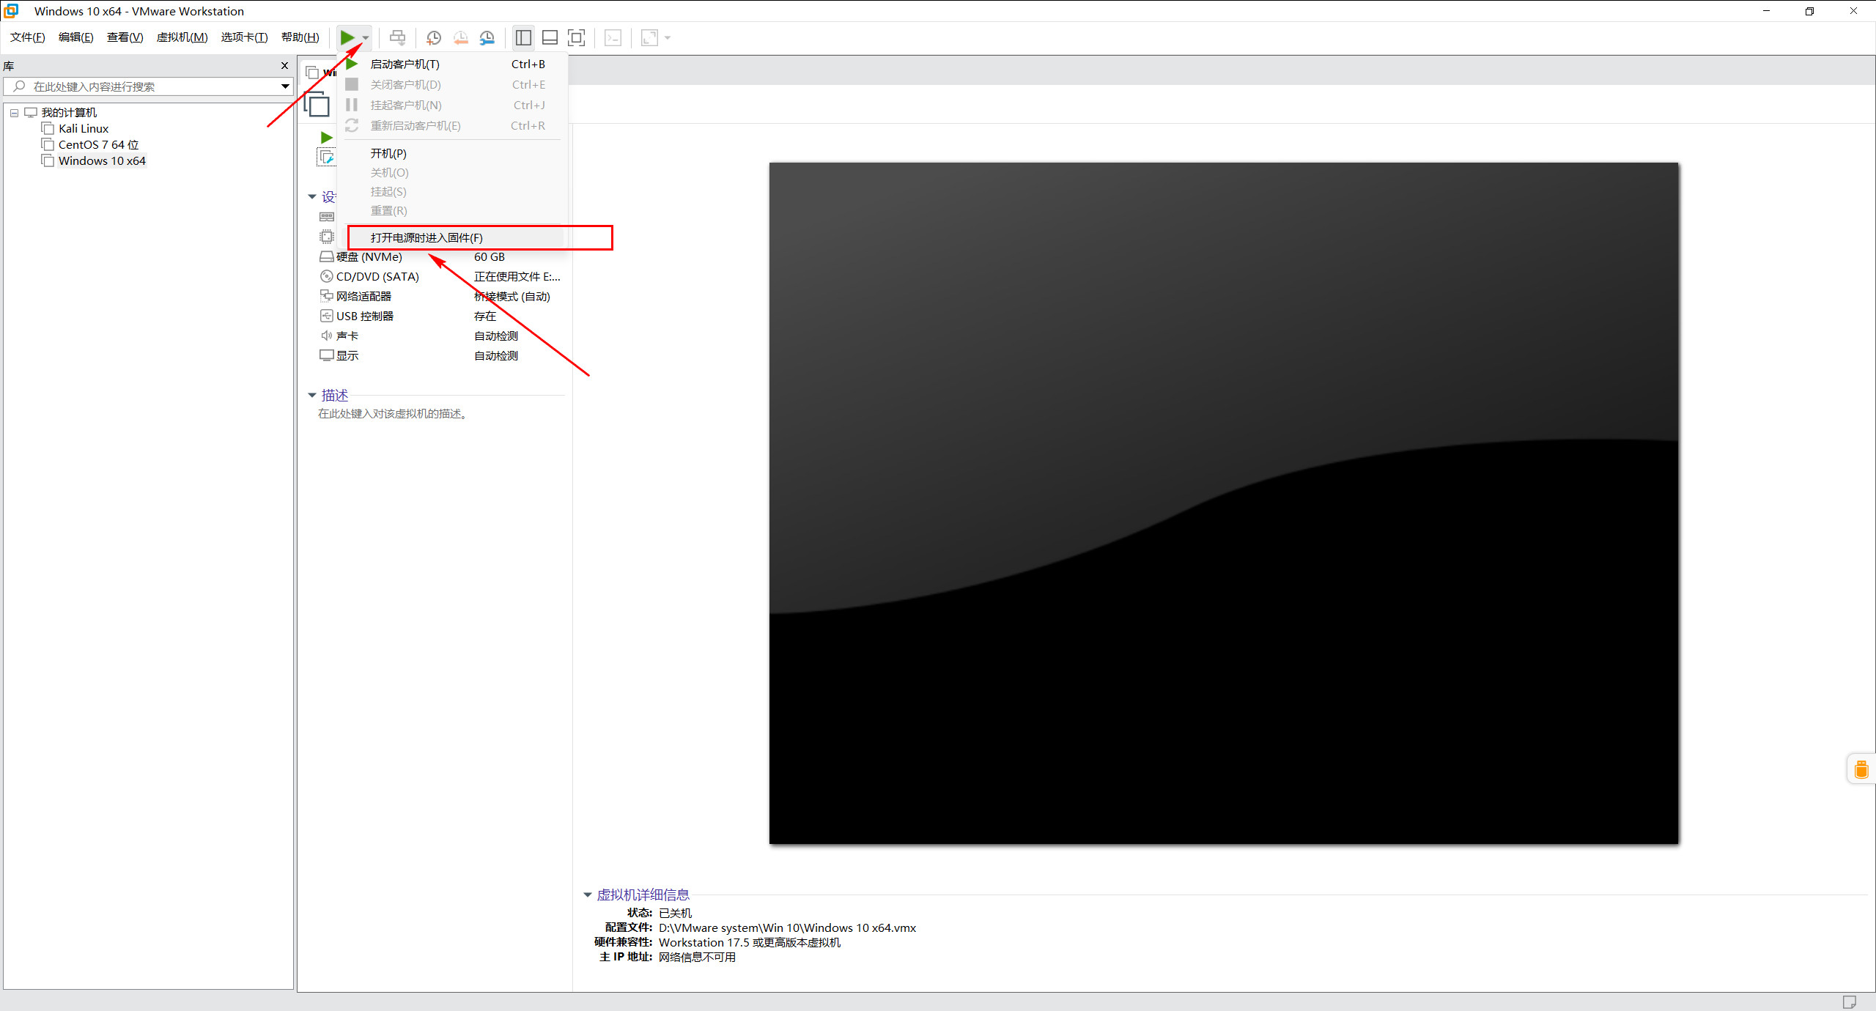Close the library panel

(x=284, y=66)
